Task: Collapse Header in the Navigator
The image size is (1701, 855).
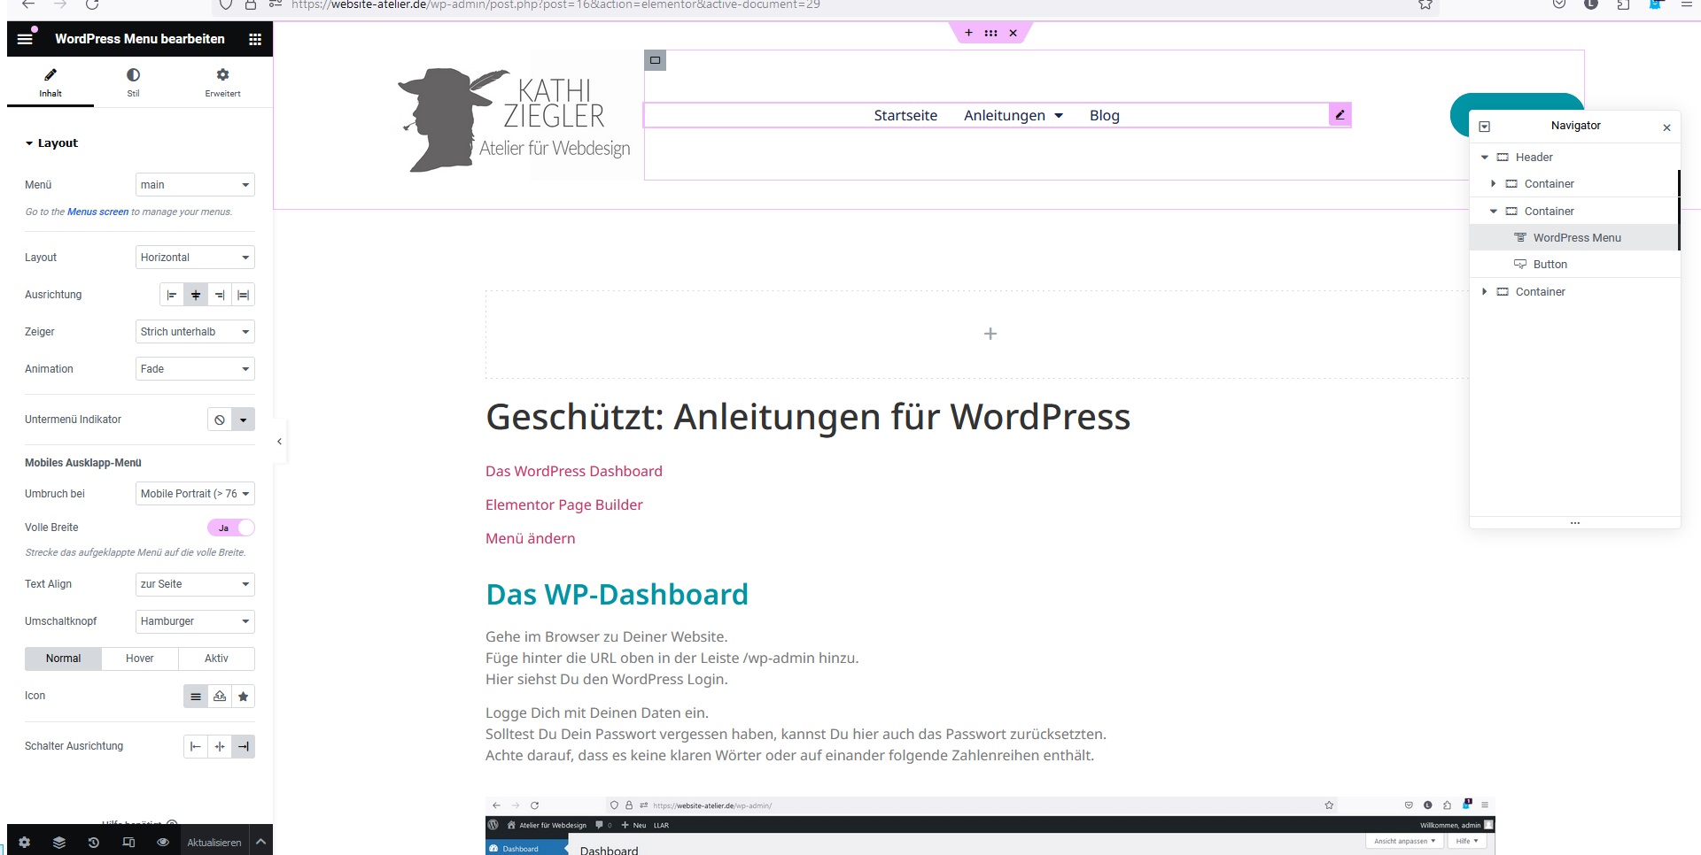Action: [1485, 158]
